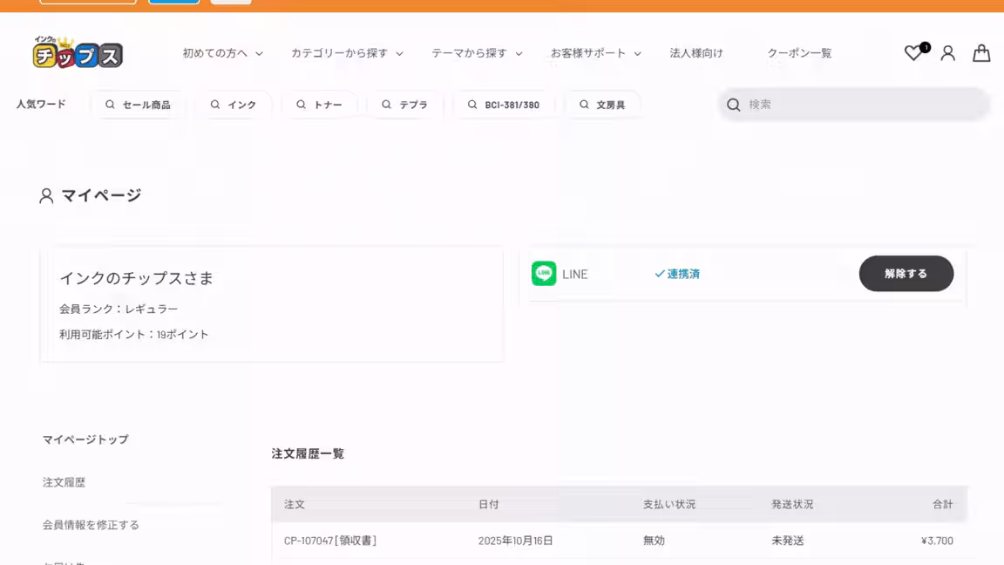Image resolution: width=1004 pixels, height=565 pixels.
Task: Open the wishlist via the heart icon
Action: (912, 53)
